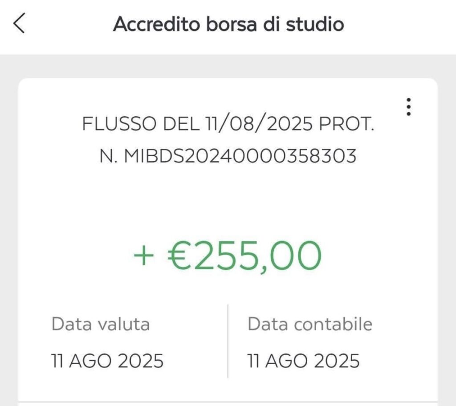The height and width of the screenshot is (406, 456).
Task: Click the word 'FLUSSO' in the transaction text
Action: point(119,124)
